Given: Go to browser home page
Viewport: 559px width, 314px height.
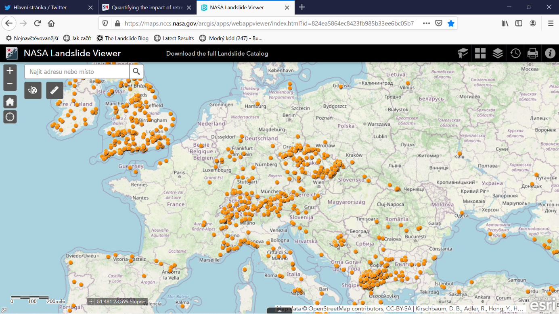Looking at the screenshot, I should click(x=51, y=23).
